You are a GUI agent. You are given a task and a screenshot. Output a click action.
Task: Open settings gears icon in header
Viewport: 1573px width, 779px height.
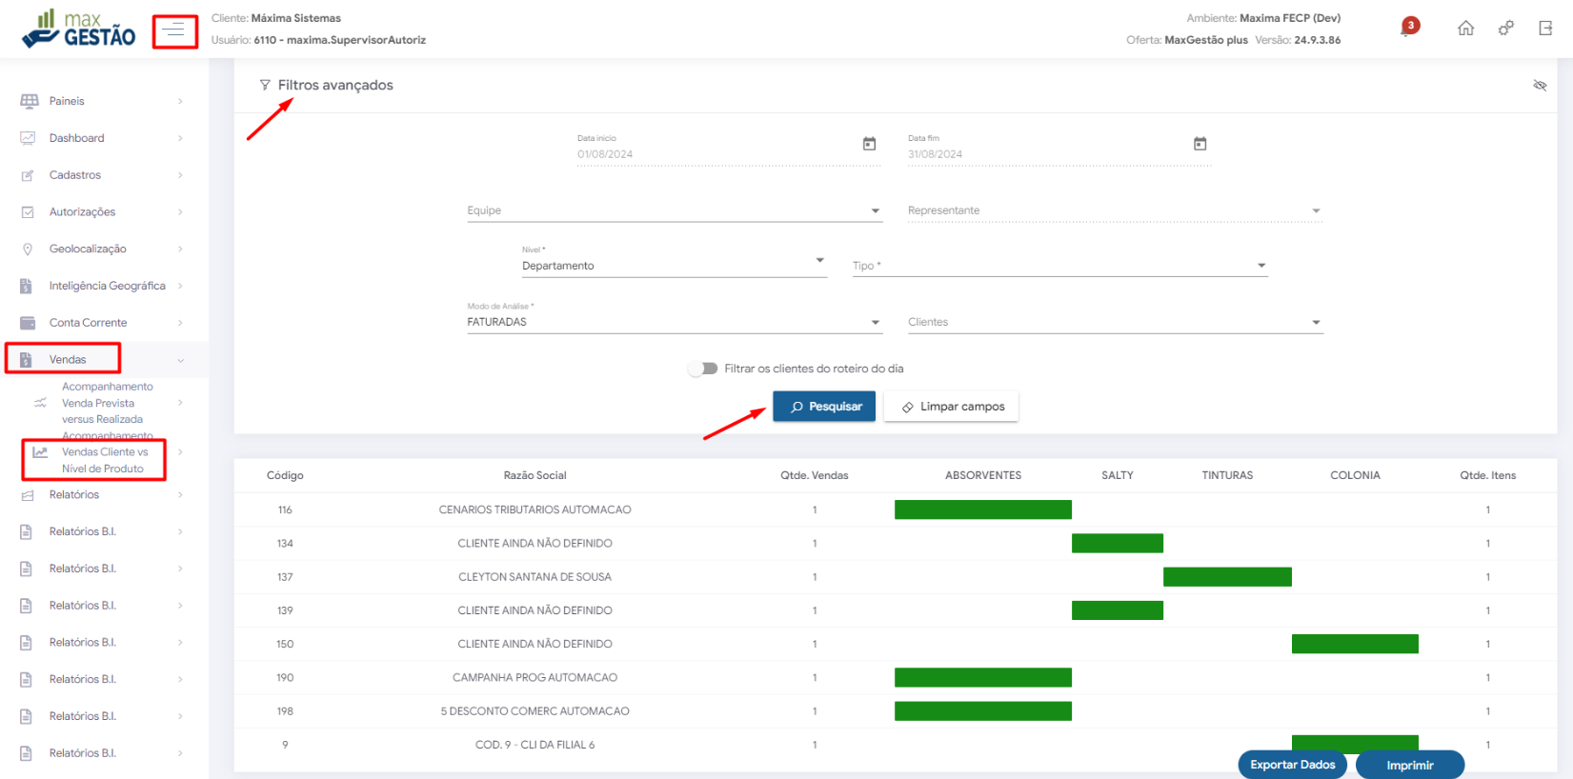pyautogui.click(x=1505, y=29)
